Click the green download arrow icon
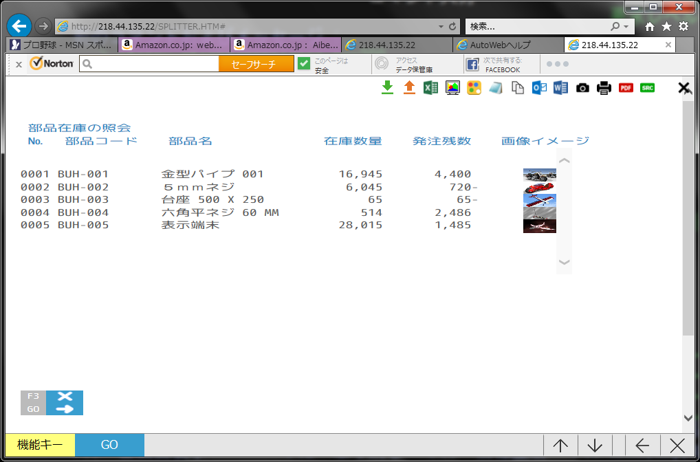This screenshot has height=462, width=700. 387,87
